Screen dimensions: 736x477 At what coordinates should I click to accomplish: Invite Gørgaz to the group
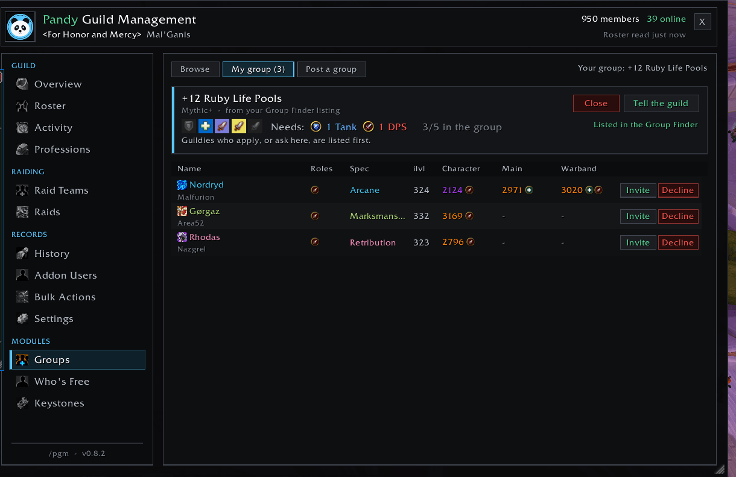(638, 216)
